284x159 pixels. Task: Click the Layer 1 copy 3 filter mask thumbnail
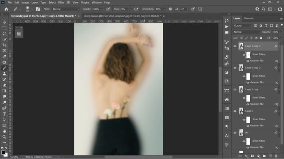[248, 55]
